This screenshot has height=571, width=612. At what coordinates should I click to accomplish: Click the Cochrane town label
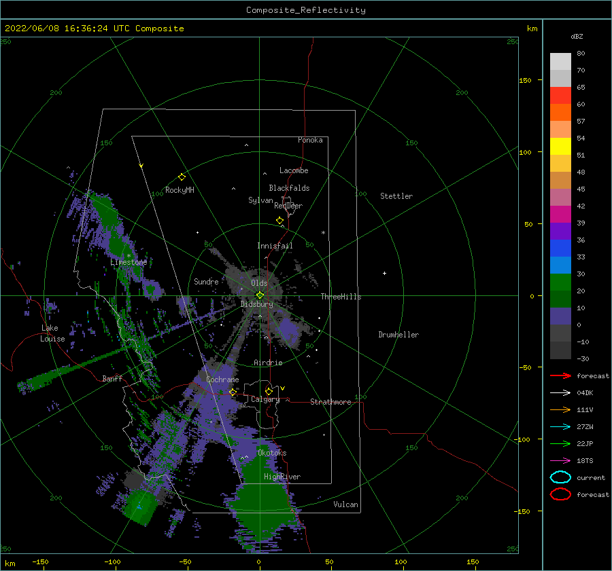222,380
